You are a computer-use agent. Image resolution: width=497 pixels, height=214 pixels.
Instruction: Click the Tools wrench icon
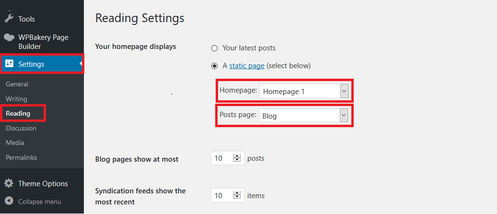click(x=9, y=19)
